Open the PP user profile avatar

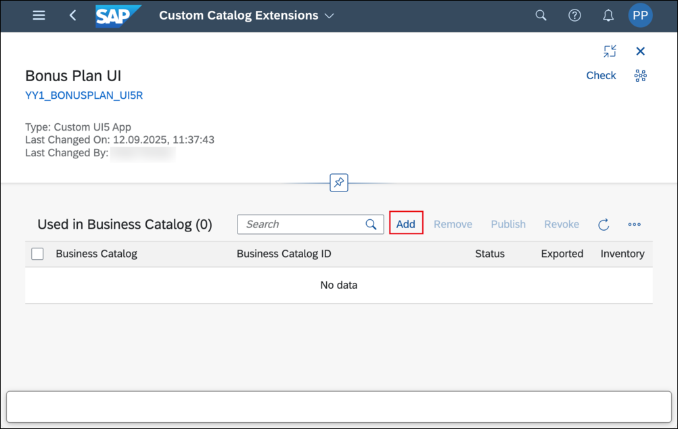click(x=640, y=16)
